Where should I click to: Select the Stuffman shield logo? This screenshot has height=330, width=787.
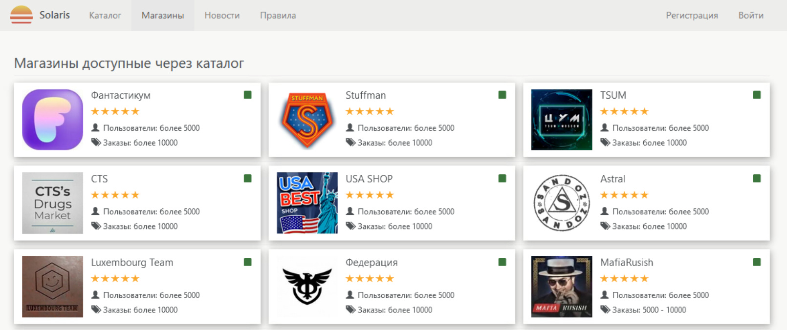pyautogui.click(x=307, y=120)
